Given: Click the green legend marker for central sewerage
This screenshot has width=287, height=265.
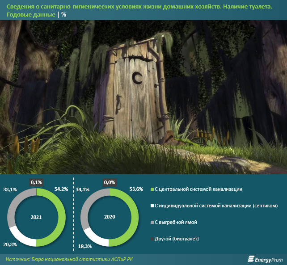Looking at the screenshot, I should pos(152,189).
